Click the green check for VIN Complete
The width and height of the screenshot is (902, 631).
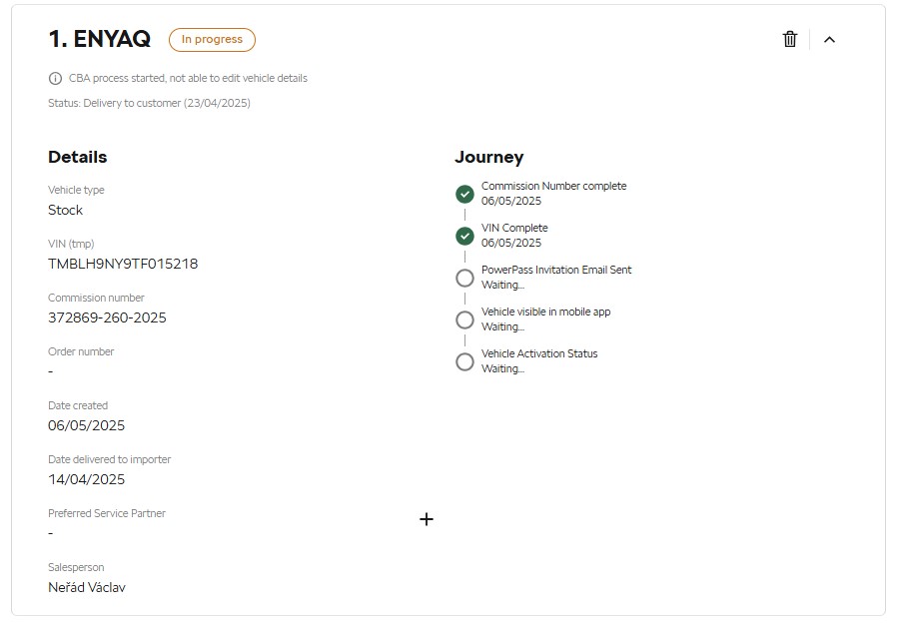pos(464,236)
